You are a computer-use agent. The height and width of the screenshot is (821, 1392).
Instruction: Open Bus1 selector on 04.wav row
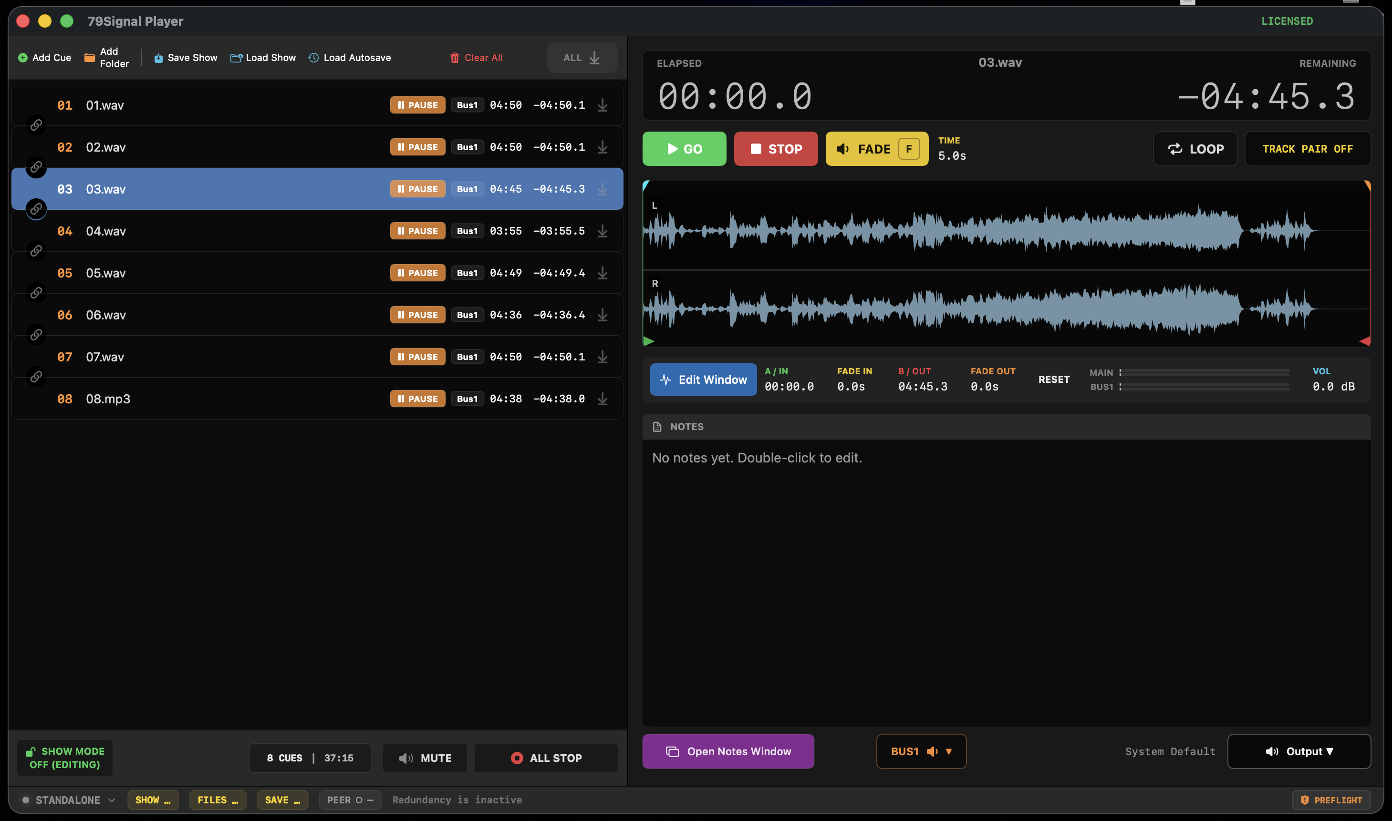tap(467, 231)
